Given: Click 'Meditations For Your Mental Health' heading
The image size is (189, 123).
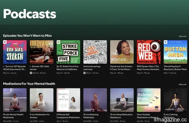Looking at the screenshot, I should [29, 84].
